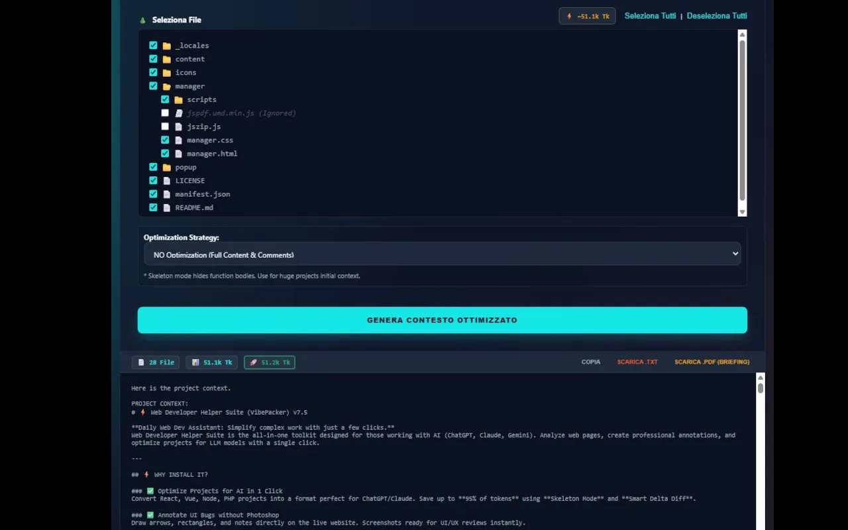Click Scarica .PDF (Briefing) option
The width and height of the screenshot is (848, 530).
[x=712, y=362]
